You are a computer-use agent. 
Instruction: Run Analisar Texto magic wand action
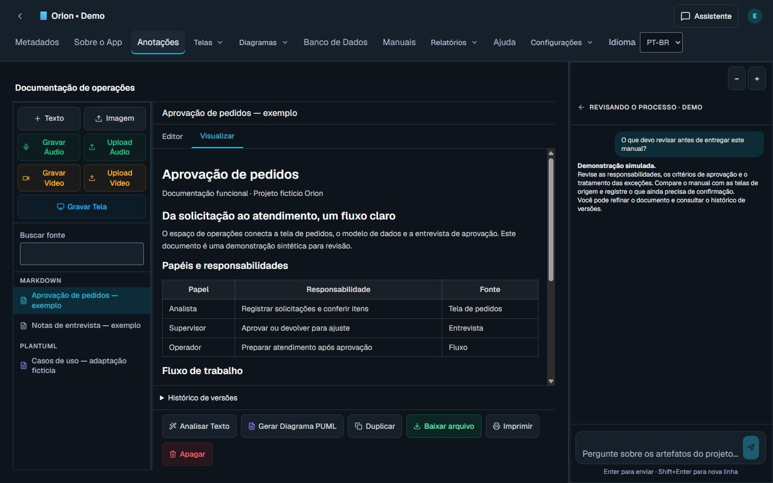(199, 426)
